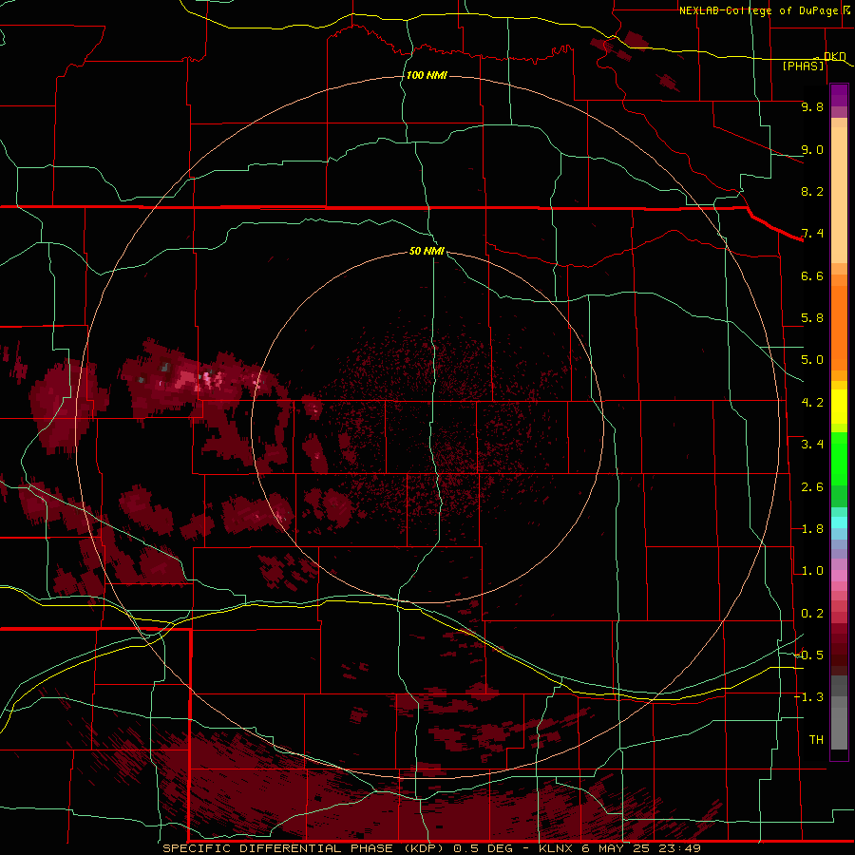Click the TH label on the scale
The image size is (855, 855).
(816, 740)
